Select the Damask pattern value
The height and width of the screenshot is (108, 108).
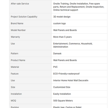[57, 53]
